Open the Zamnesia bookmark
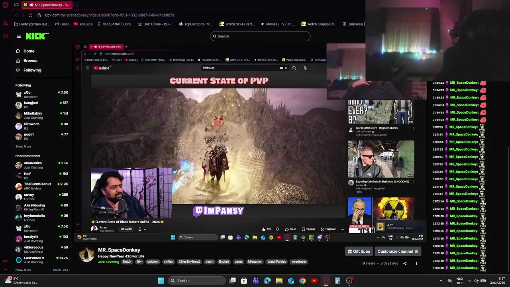Viewport: 510px width, 287px height. (x=353, y=24)
